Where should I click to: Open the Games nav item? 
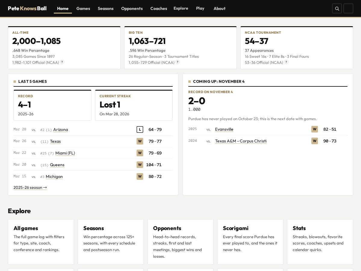83,8
